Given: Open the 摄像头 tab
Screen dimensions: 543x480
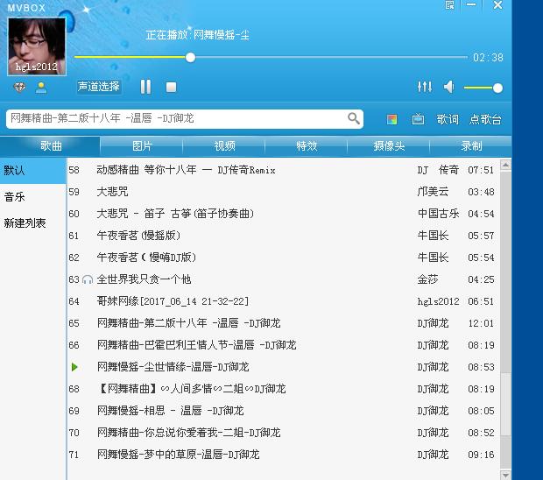Looking at the screenshot, I should [389, 145].
